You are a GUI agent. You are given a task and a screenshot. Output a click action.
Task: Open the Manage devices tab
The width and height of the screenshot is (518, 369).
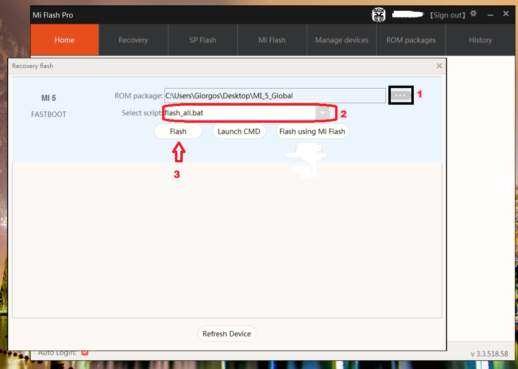tap(342, 40)
